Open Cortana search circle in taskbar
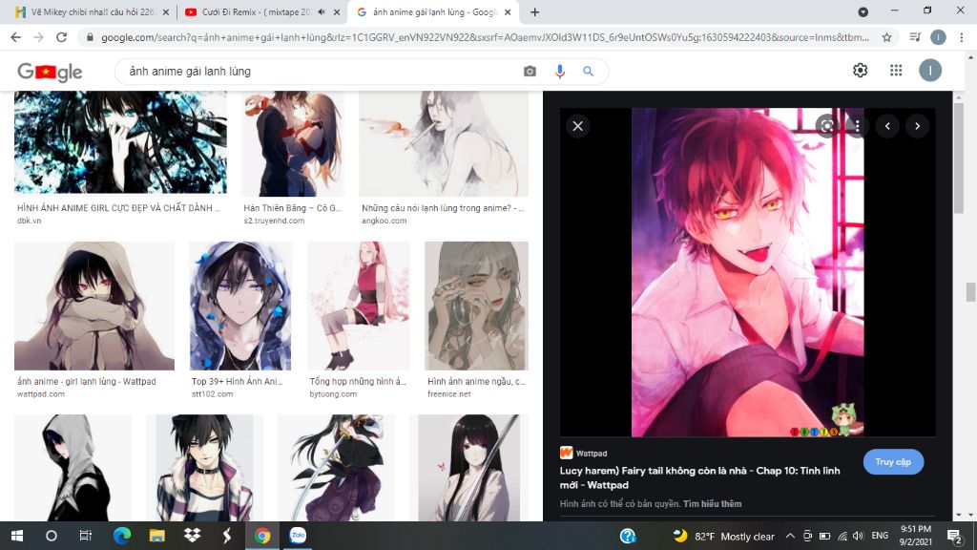 [x=52, y=536]
